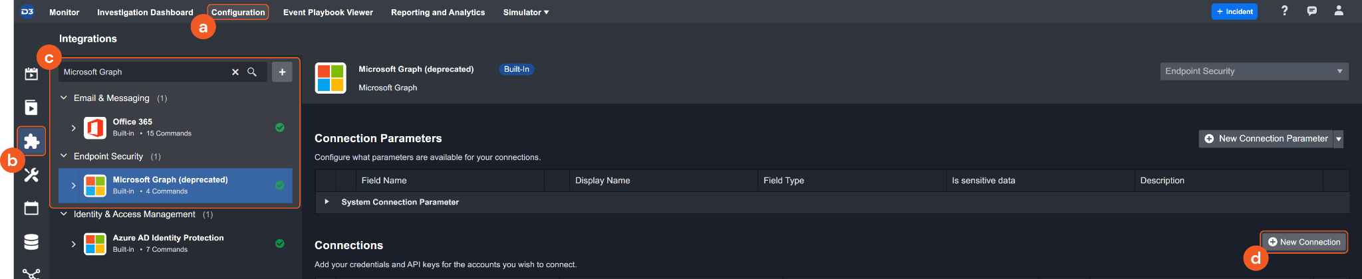Click the wrench utilities sidebar icon
Viewport: 1362px width, 279px height.
pos(31,175)
